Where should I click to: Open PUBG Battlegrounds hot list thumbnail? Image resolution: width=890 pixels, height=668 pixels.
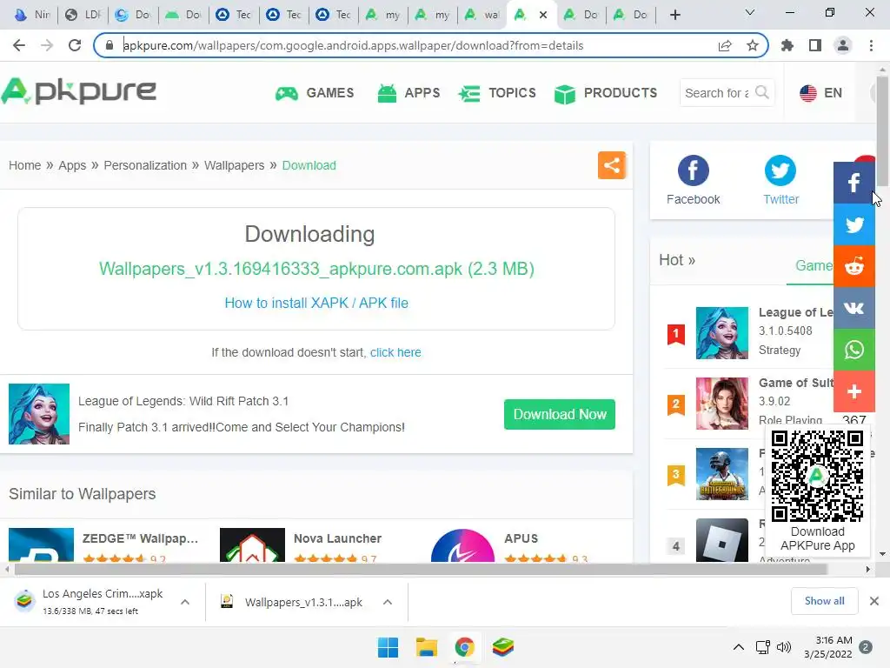tap(722, 474)
